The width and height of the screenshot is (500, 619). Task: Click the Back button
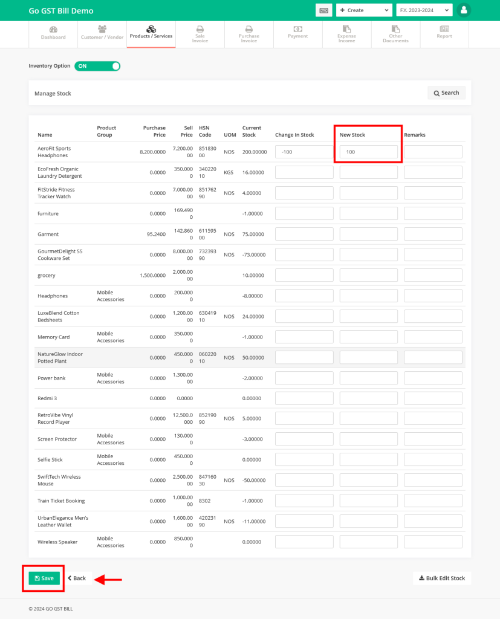(77, 578)
